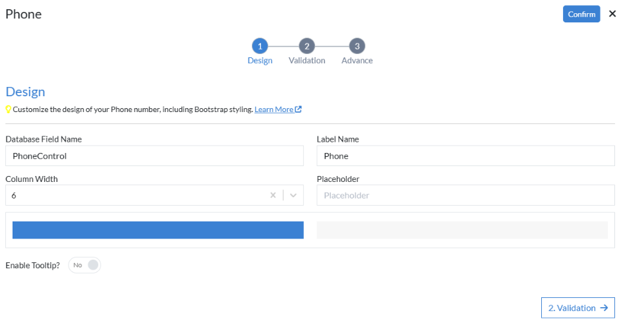Toggle the Enable Tooltip switch
The height and width of the screenshot is (323, 621).
tap(85, 265)
